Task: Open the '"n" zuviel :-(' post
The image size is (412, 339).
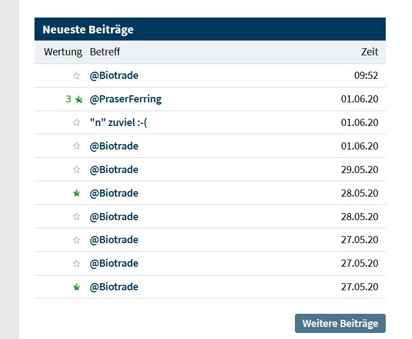Action: (118, 123)
